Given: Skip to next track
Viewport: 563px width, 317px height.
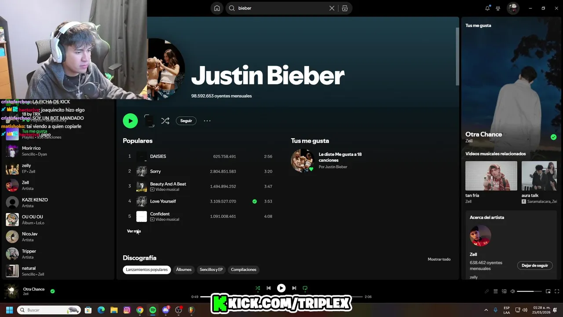Looking at the screenshot, I should 294,288.
